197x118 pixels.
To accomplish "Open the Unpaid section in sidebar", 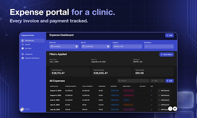I will coord(28,44).
